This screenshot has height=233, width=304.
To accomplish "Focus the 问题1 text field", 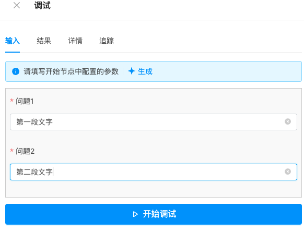I will coord(154,122).
